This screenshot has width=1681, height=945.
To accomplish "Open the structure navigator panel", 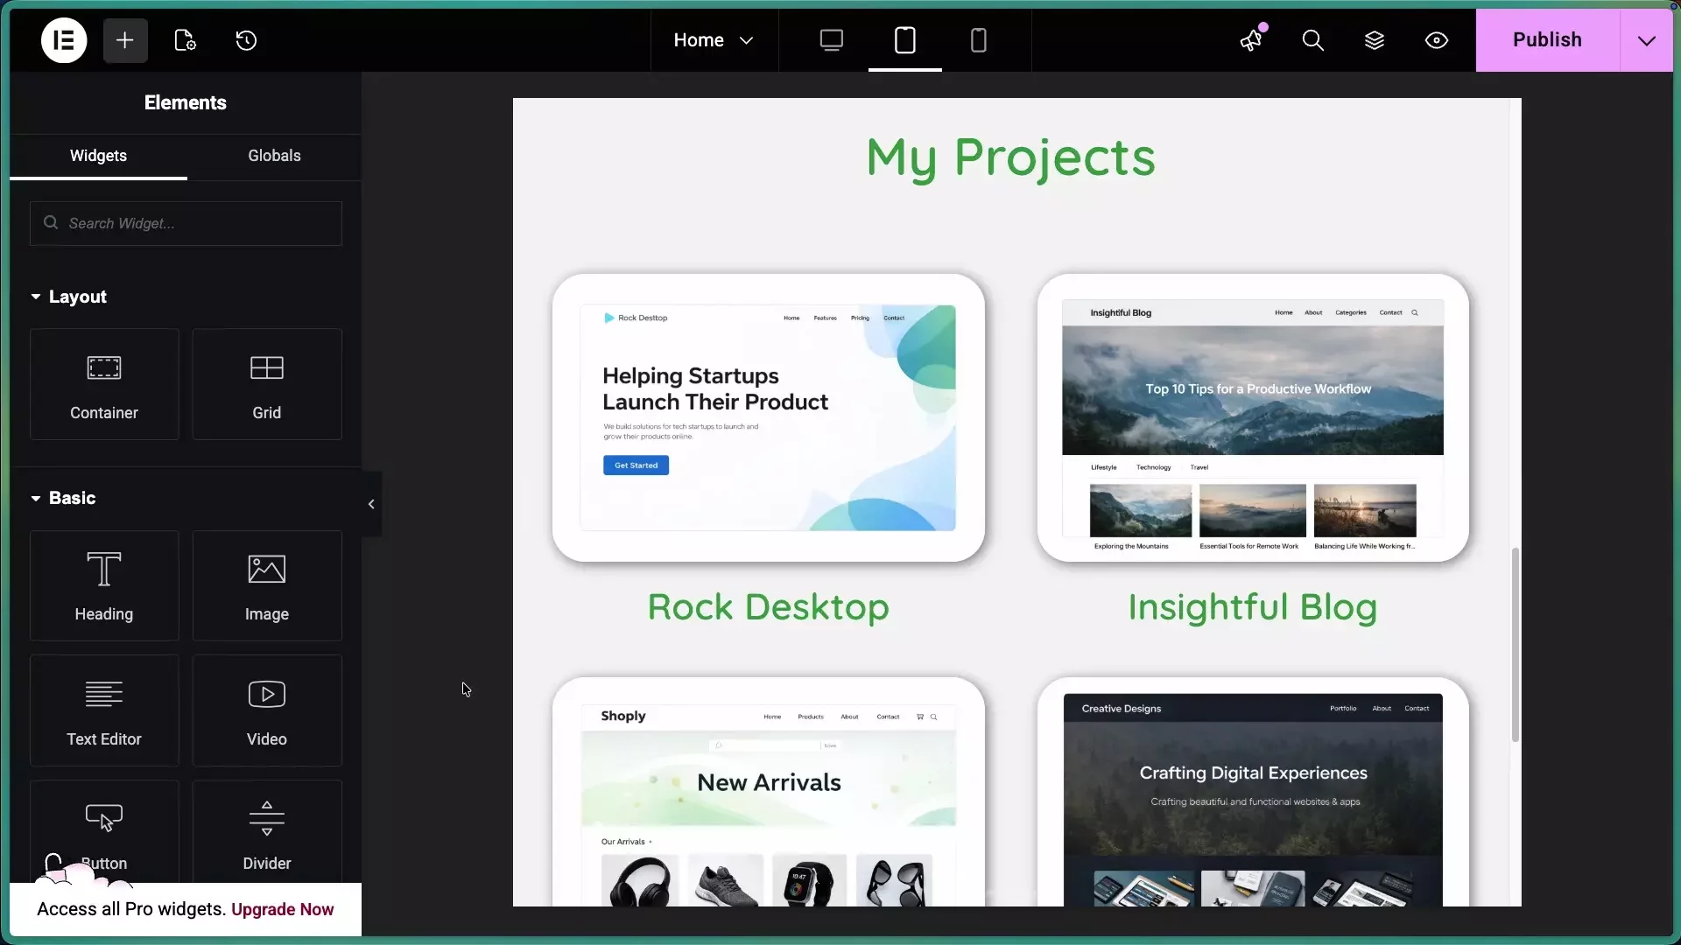I will [x=1375, y=40].
